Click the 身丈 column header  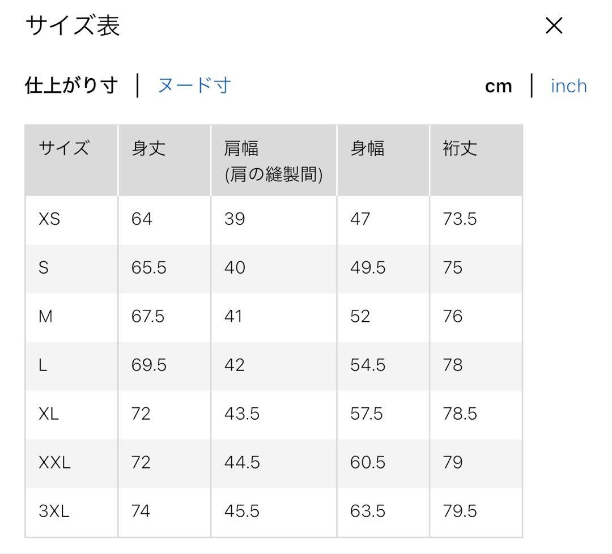[148, 148]
